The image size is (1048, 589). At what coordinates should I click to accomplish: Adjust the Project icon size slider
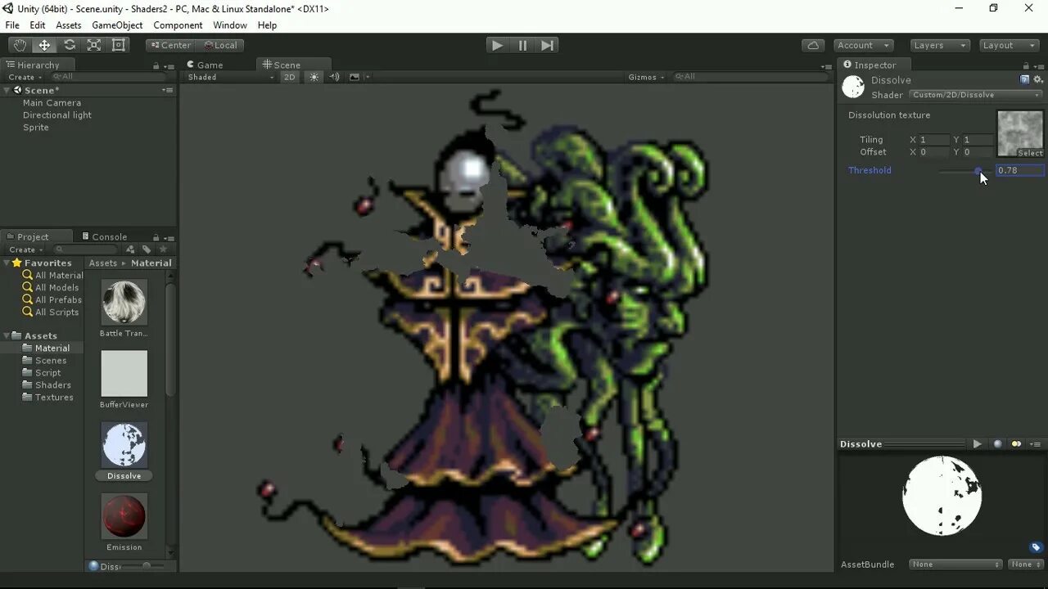(146, 565)
